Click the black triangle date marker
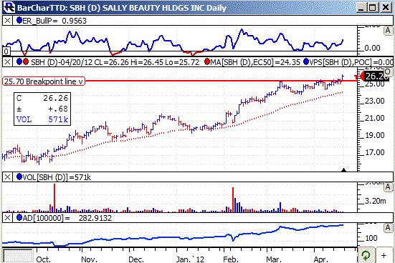The height and width of the screenshot is (263, 395). point(343,170)
